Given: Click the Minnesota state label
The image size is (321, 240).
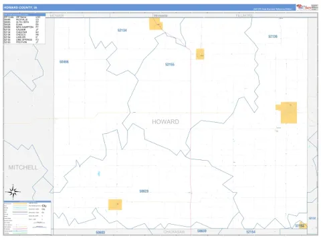Looking at the screenshot, I should 160,15.
